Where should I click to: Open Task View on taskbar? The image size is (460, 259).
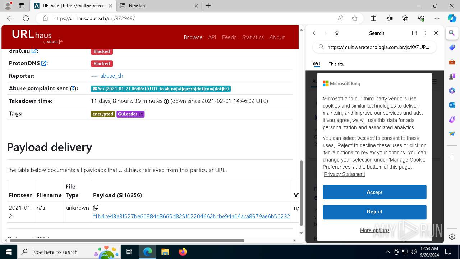click(129, 252)
